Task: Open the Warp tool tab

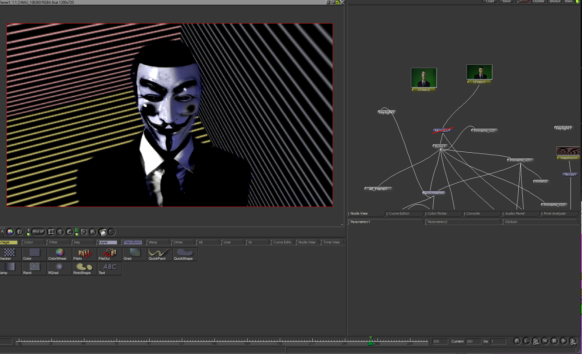Action: tap(158, 242)
